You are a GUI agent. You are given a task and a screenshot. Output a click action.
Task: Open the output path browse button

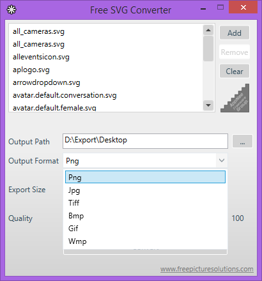pyautogui.click(x=242, y=141)
